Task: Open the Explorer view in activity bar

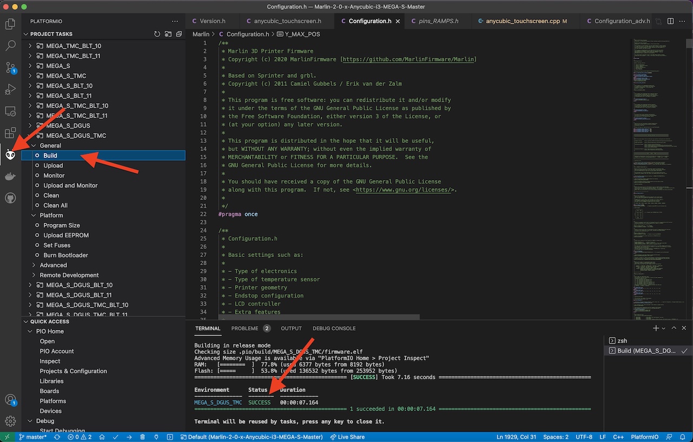Action: (10, 24)
